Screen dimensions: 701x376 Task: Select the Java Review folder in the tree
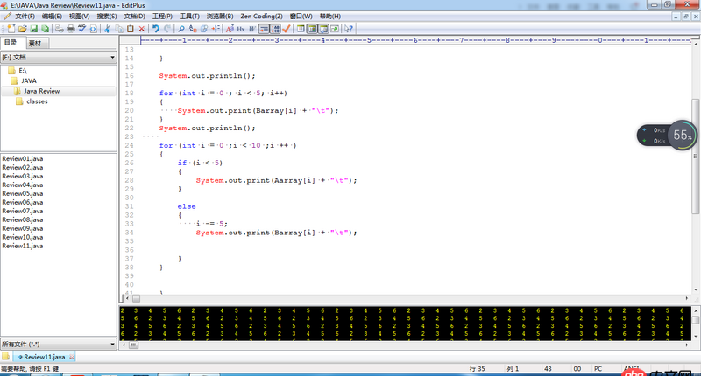point(41,91)
